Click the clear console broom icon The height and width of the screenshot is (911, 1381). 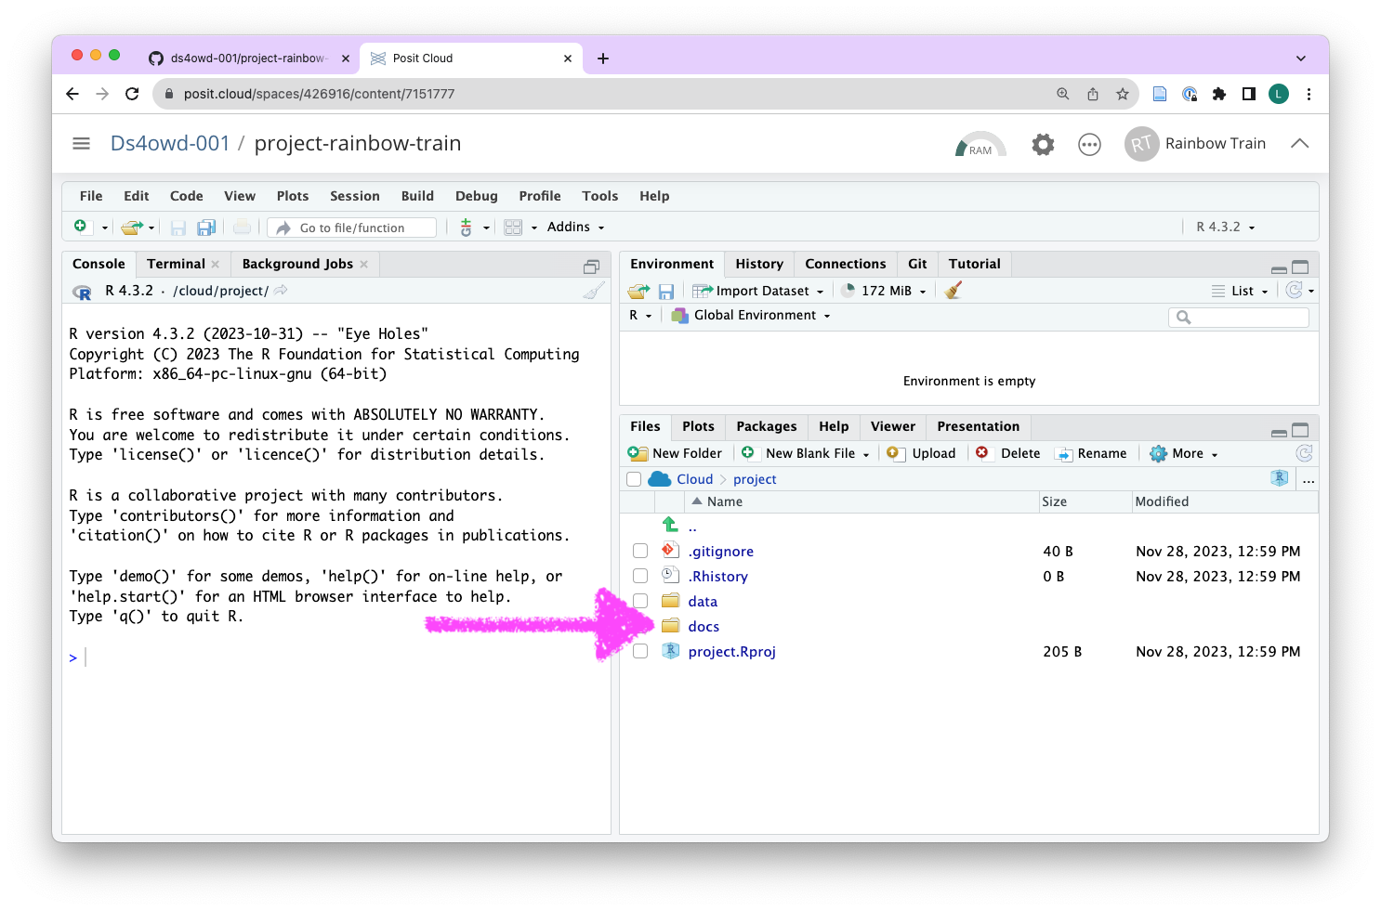pyautogui.click(x=593, y=291)
